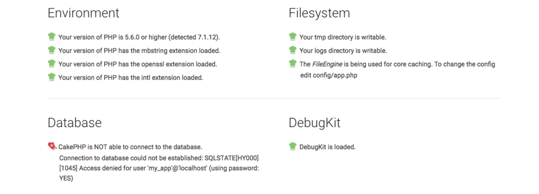Select the Filesystem section heading
539x194 pixels.
coord(320,13)
